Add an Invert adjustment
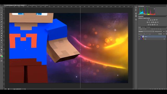This screenshot has width=167, height=94. pos(148,25)
